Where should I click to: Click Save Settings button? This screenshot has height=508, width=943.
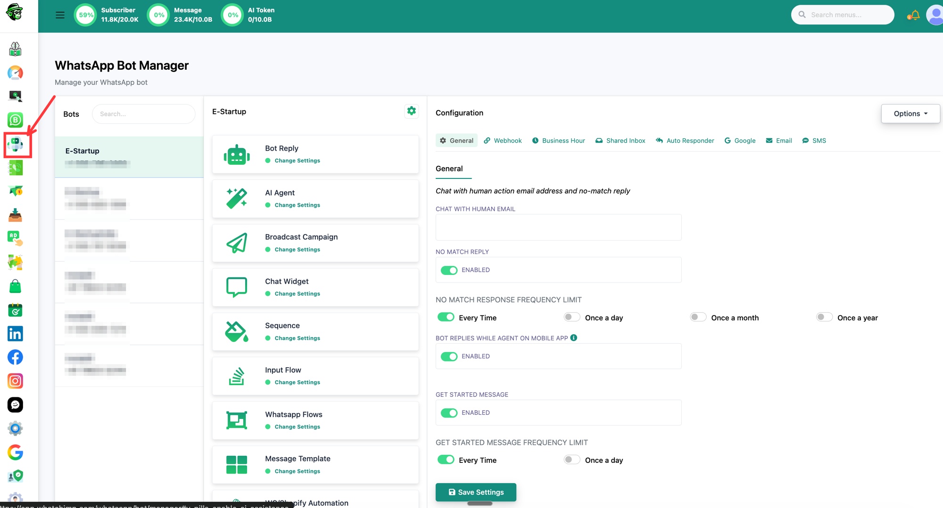pos(476,492)
